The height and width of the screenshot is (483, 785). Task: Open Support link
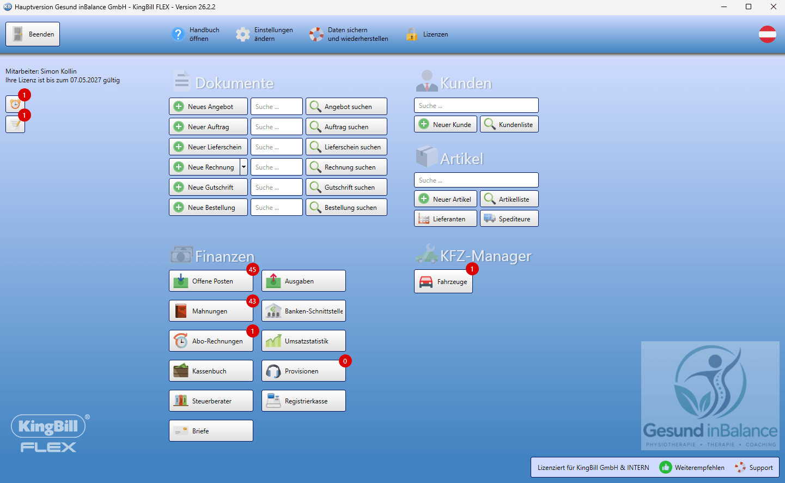[x=754, y=467]
